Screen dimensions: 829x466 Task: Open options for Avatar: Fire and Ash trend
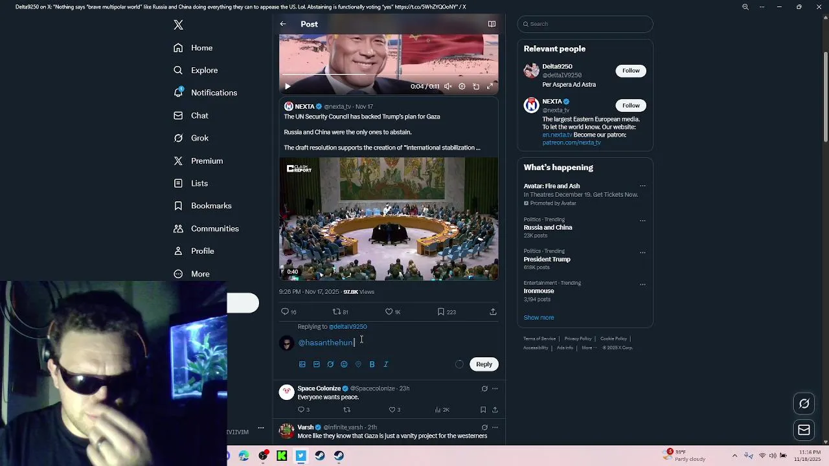[642, 186]
